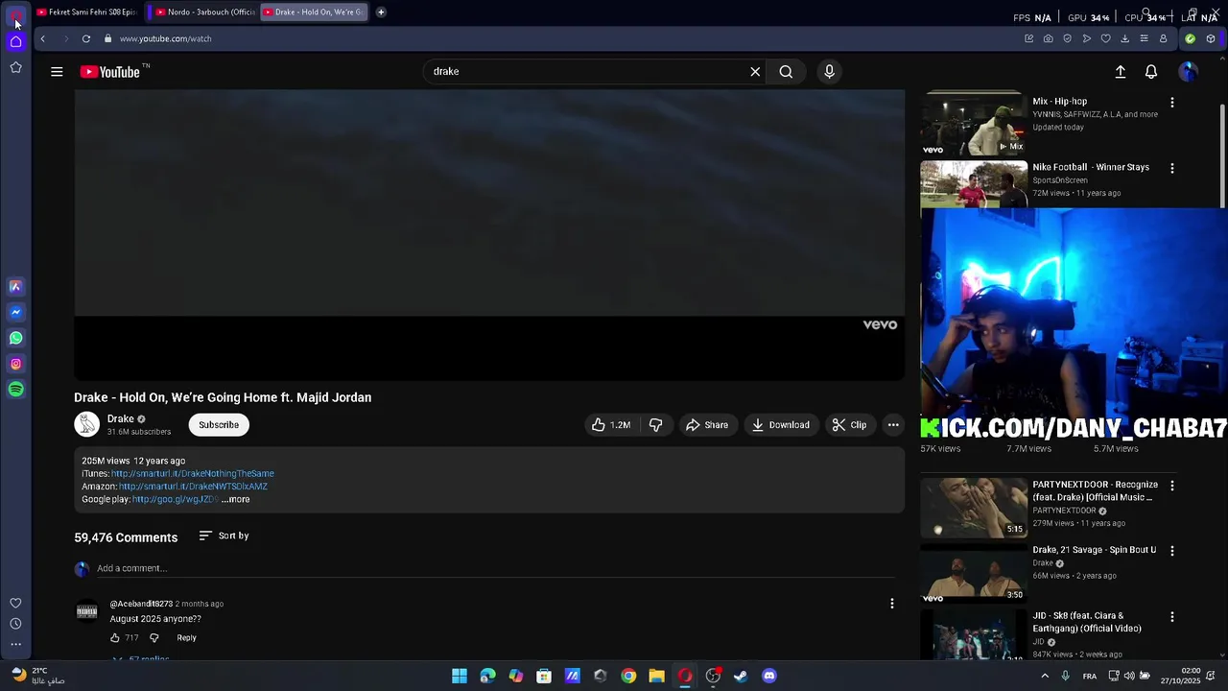Take a snapshot with the camera icon
This screenshot has width=1228, height=691.
click(1048, 39)
